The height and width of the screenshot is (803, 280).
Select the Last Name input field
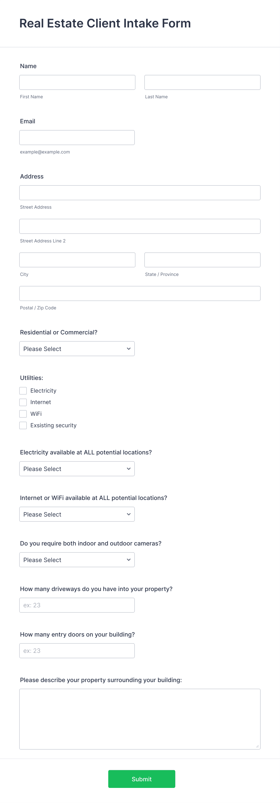(x=202, y=82)
